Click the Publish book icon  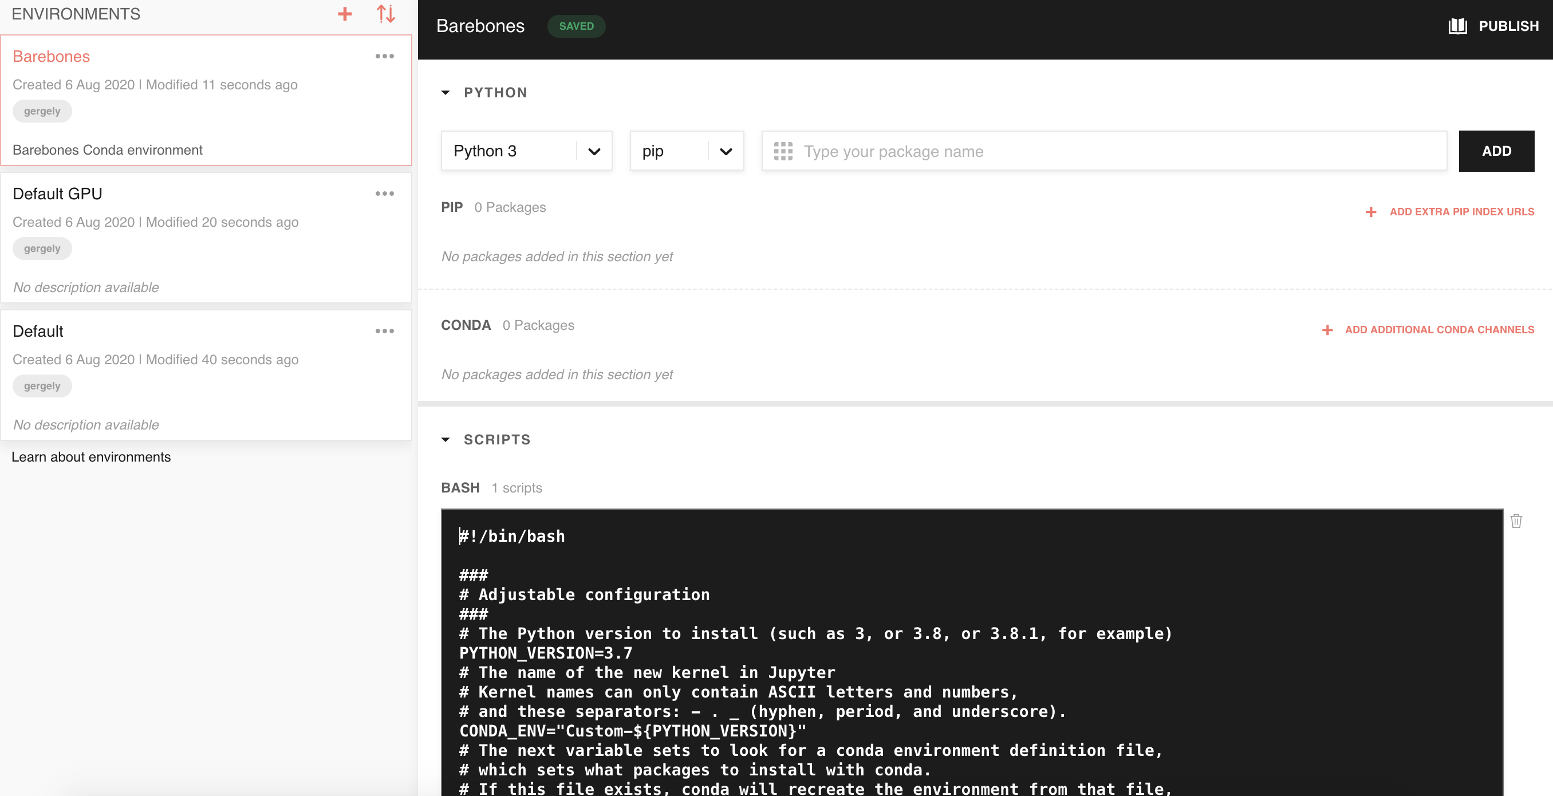click(1458, 26)
